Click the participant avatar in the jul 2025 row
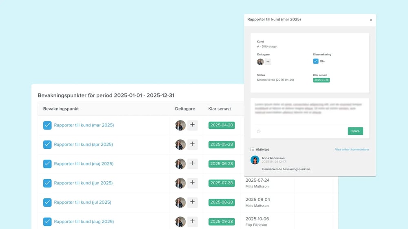 pyautogui.click(x=180, y=202)
